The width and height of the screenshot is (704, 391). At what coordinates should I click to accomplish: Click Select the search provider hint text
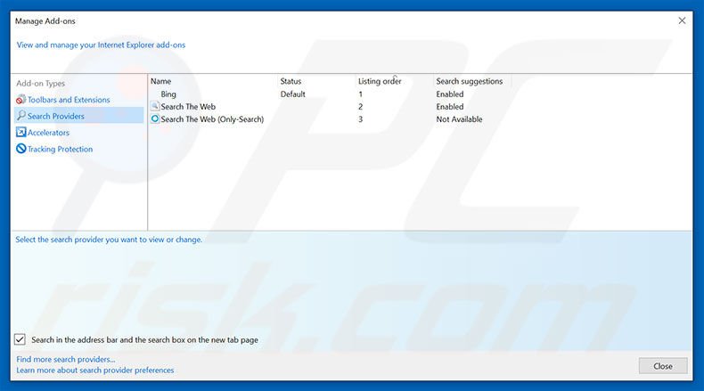point(109,240)
